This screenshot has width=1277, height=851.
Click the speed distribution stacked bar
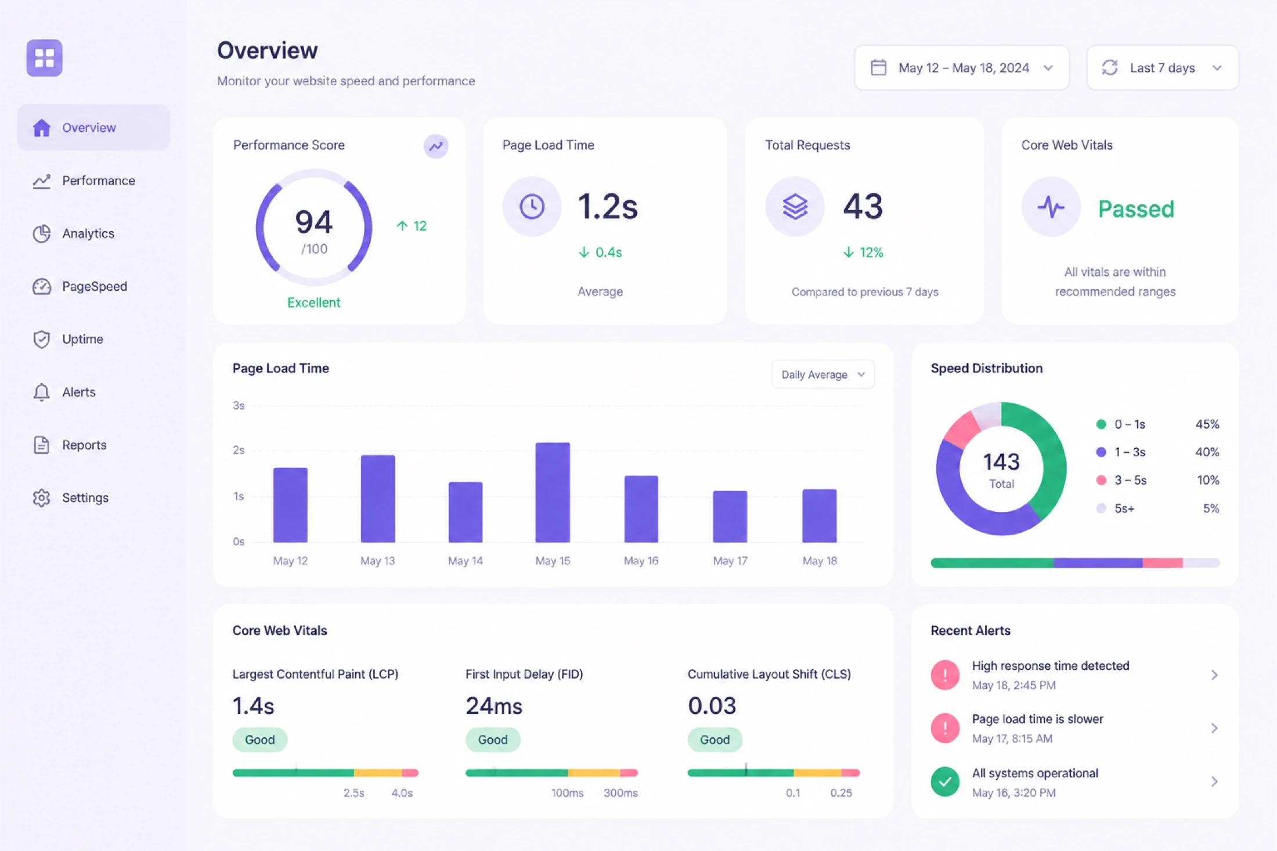(1075, 562)
